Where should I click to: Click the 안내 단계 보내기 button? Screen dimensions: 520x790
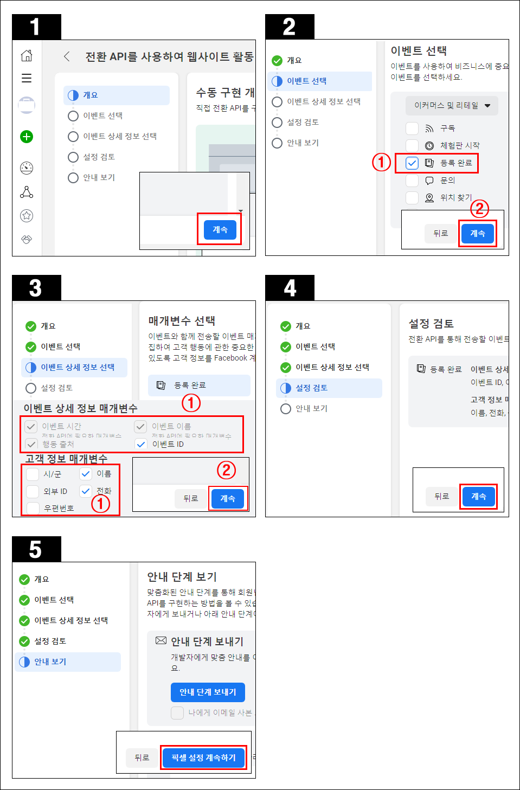coord(208,692)
